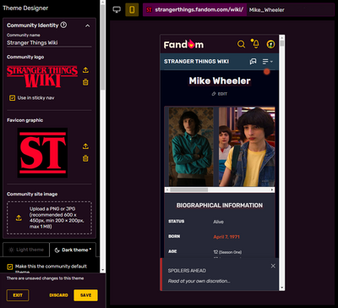Click the SPOILERS AHEAD notice text

187,271
